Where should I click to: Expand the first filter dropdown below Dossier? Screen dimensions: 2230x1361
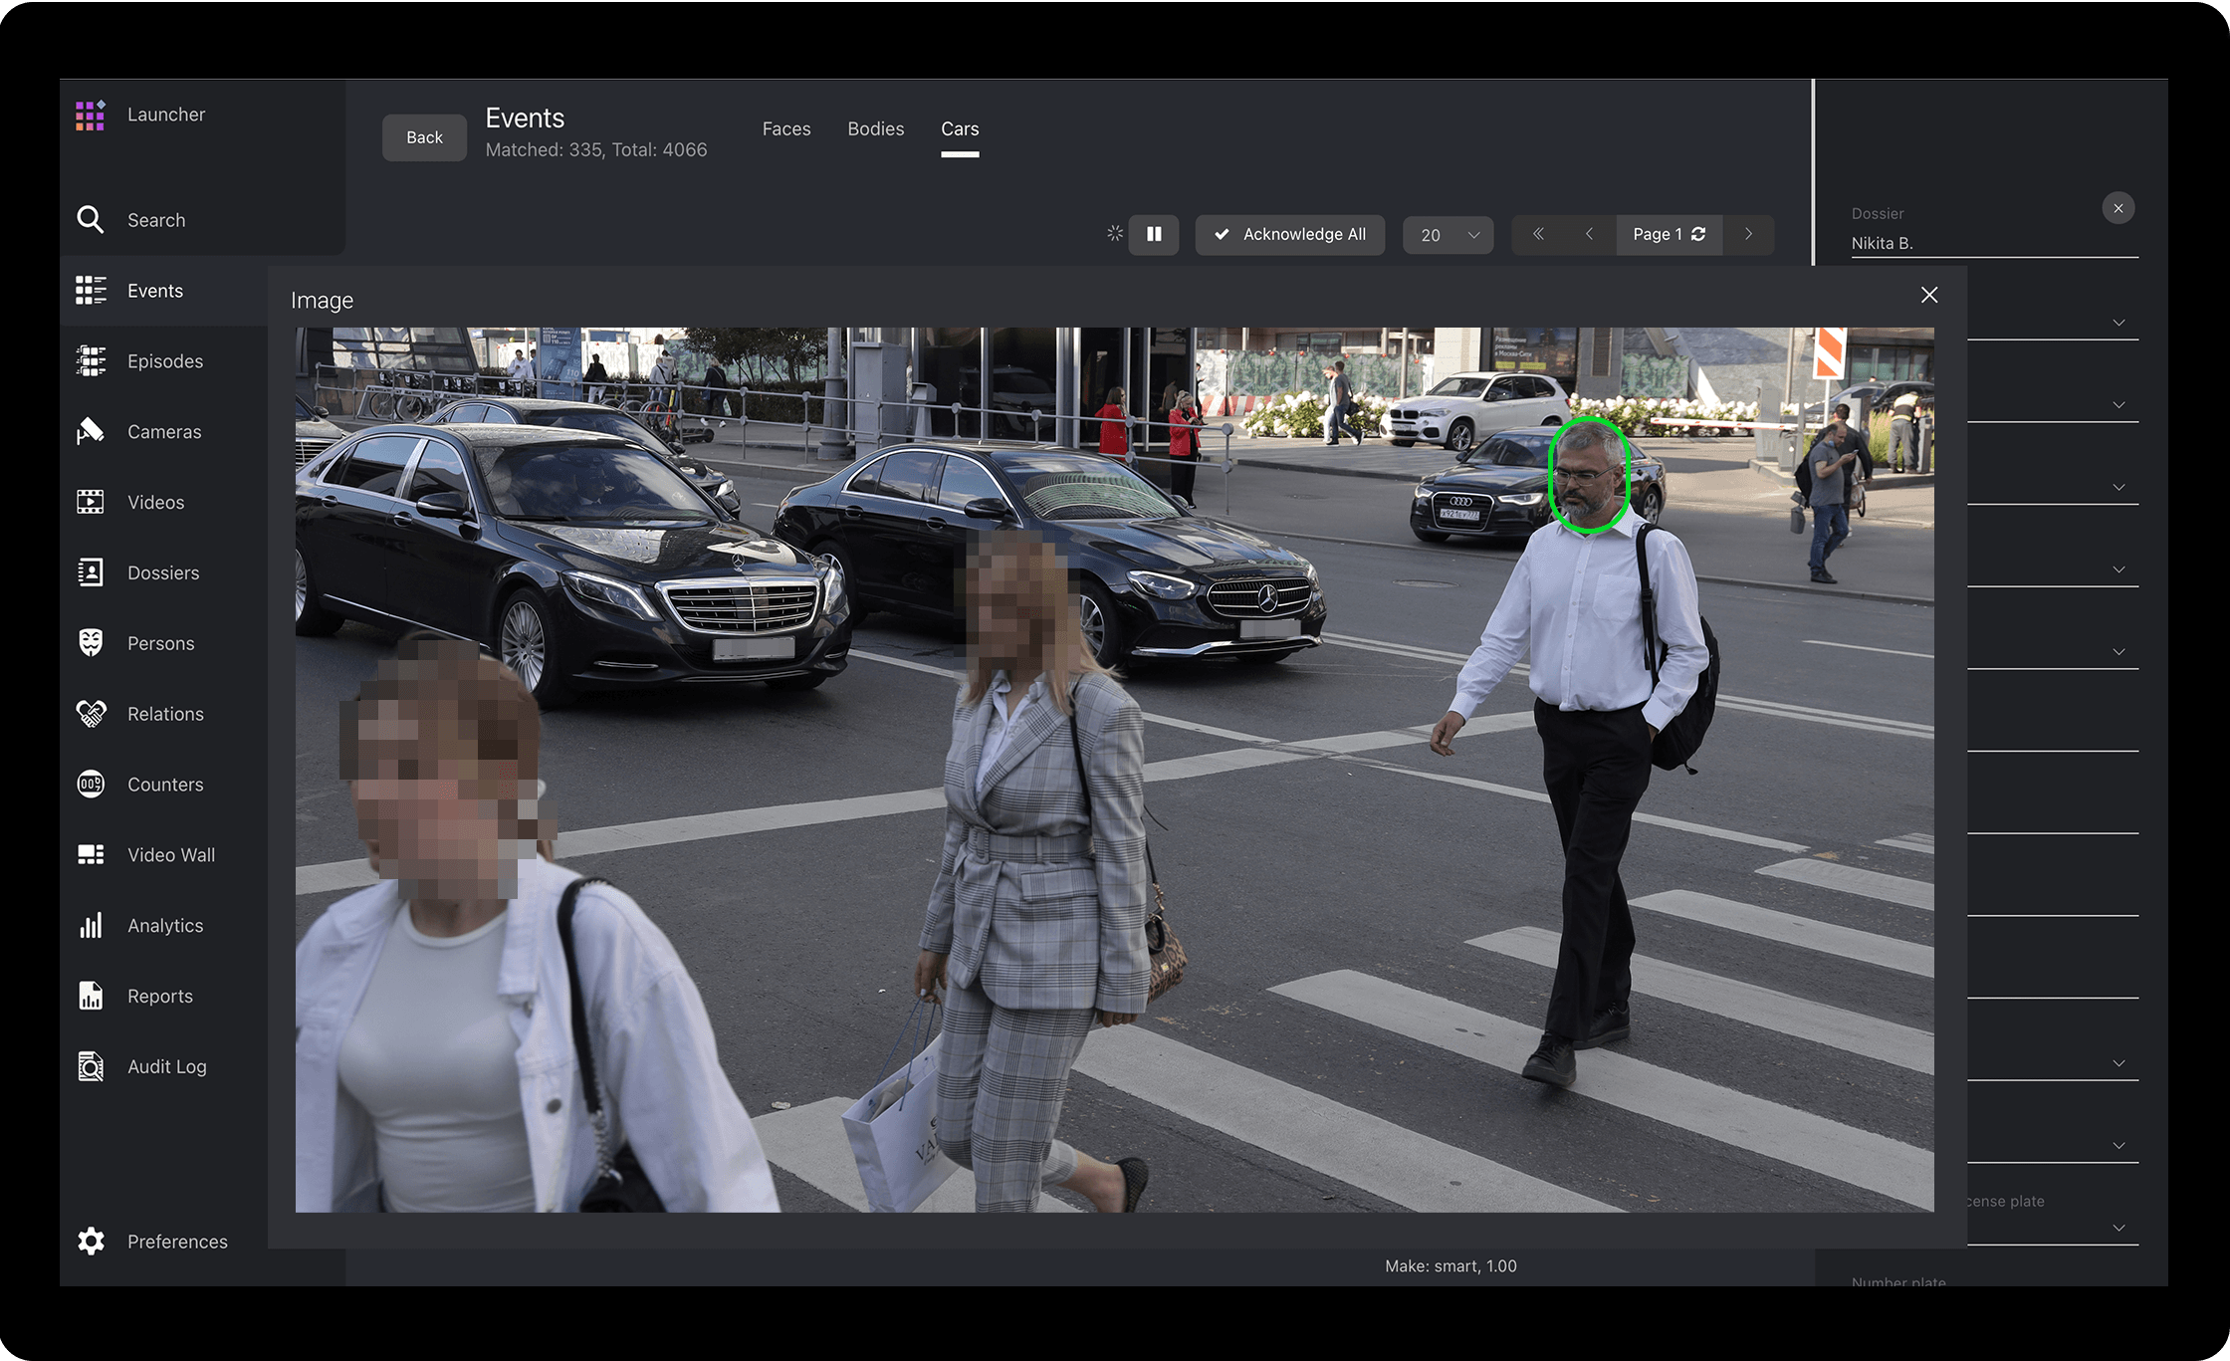click(x=2119, y=324)
